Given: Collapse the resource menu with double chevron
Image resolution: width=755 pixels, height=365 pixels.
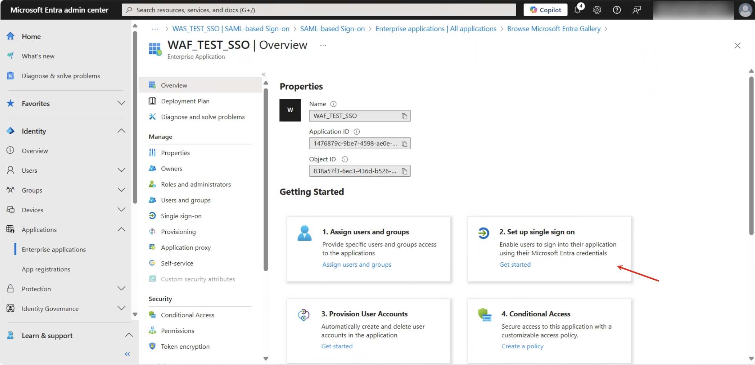Looking at the screenshot, I should [264, 74].
